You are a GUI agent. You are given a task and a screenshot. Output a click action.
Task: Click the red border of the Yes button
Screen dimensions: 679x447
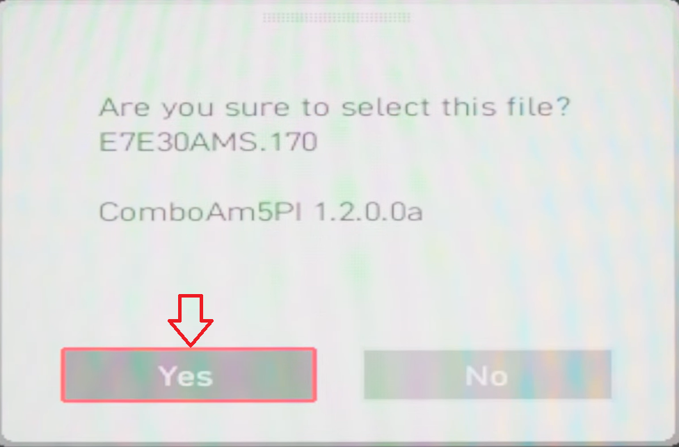(189, 349)
